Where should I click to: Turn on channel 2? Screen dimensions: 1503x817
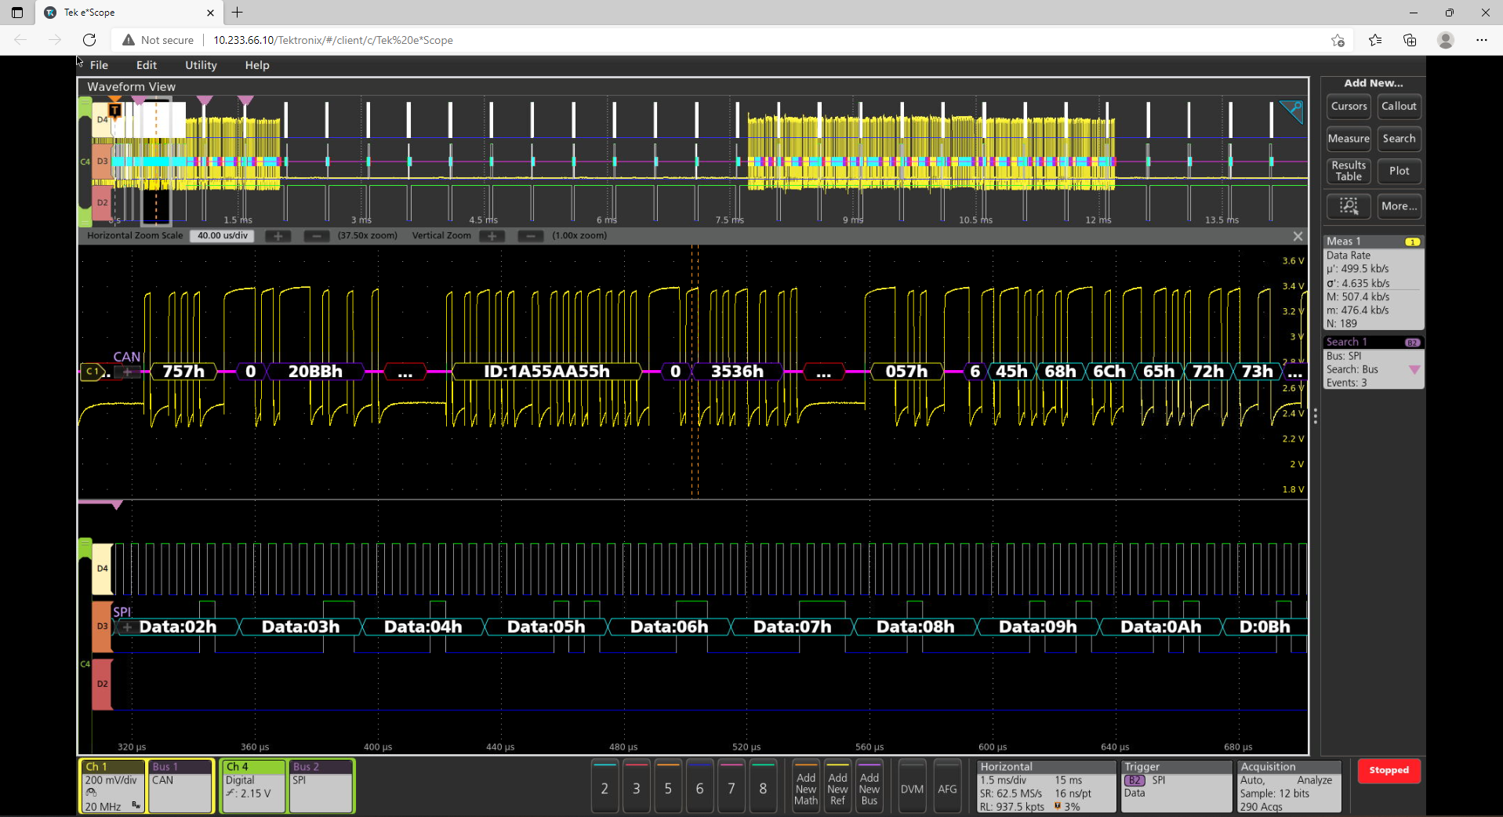coord(604,787)
